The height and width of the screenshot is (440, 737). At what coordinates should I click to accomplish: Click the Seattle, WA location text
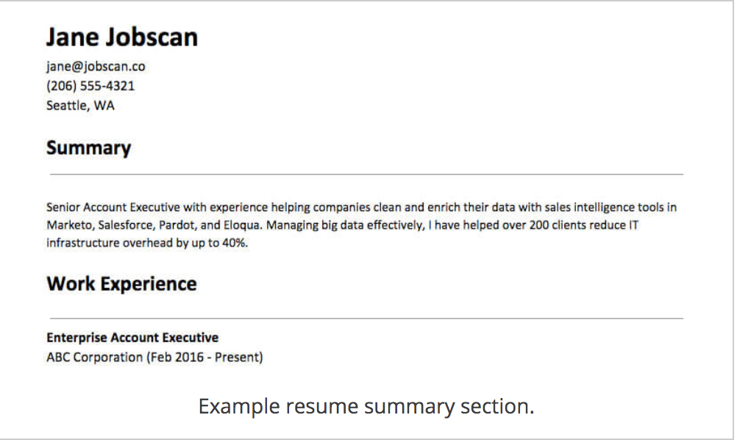pyautogui.click(x=80, y=105)
